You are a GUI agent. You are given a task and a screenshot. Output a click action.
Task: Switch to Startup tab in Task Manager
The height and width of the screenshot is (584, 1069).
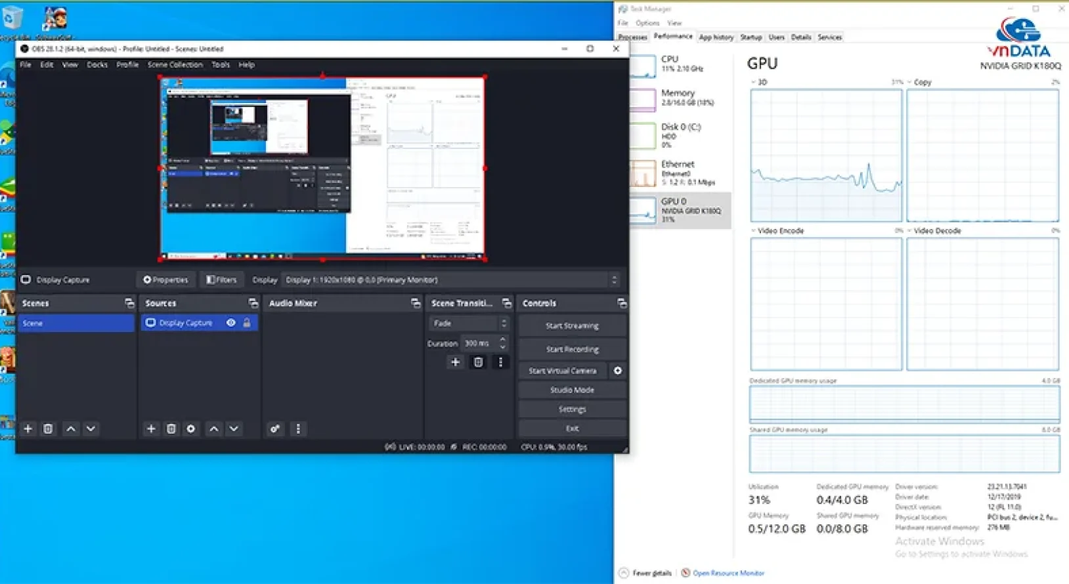(x=751, y=37)
